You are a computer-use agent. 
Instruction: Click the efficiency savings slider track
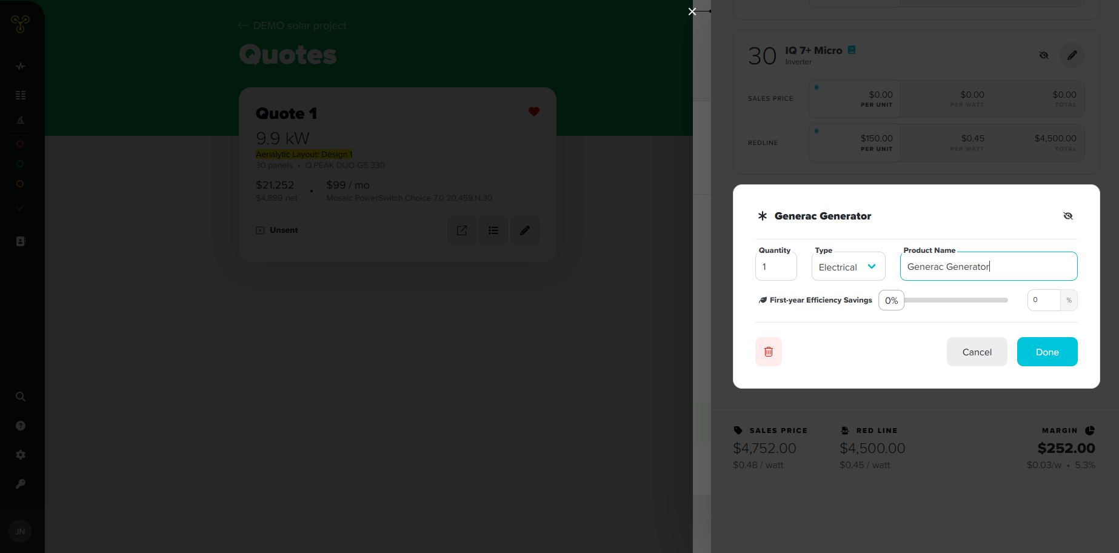pos(956,300)
